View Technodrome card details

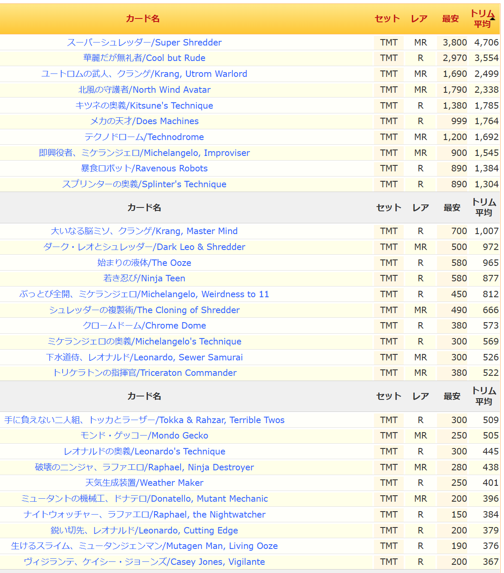pos(144,137)
